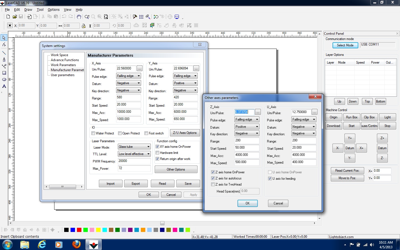The height and width of the screenshot is (250, 400).
Task: Open Firefox from the taskbar
Action: 76,244
